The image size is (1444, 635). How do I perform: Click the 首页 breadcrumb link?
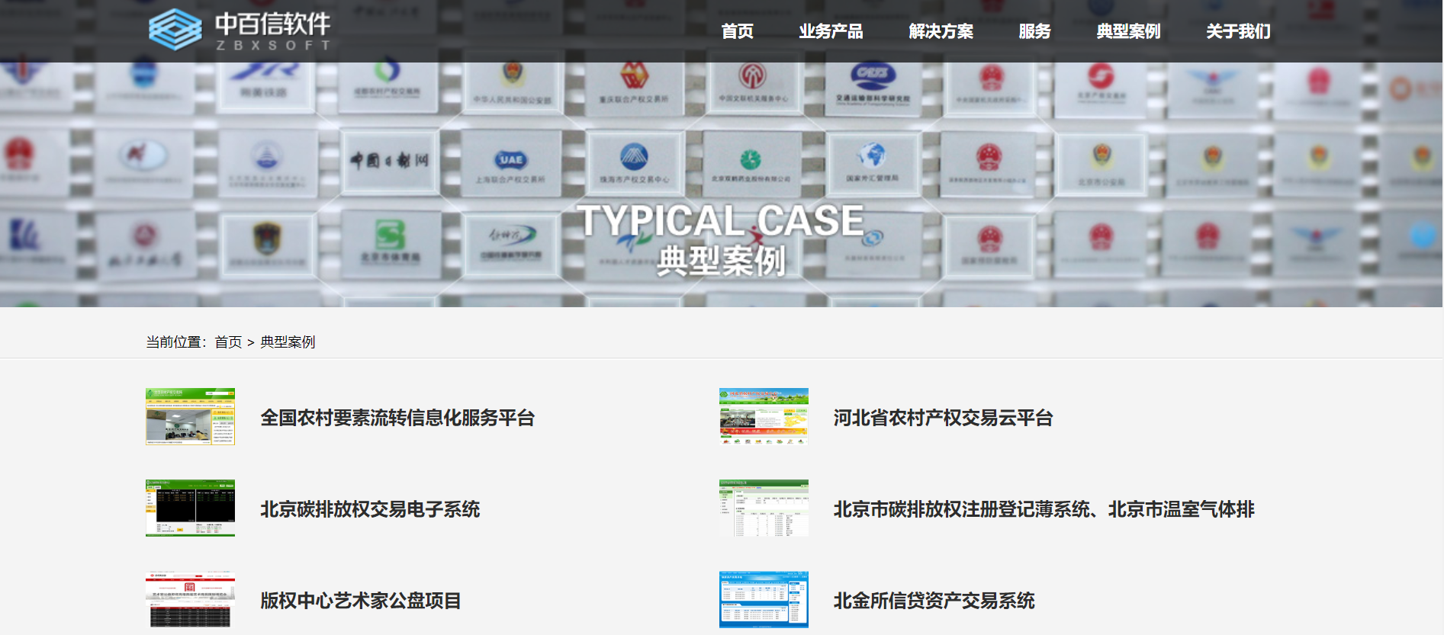228,342
